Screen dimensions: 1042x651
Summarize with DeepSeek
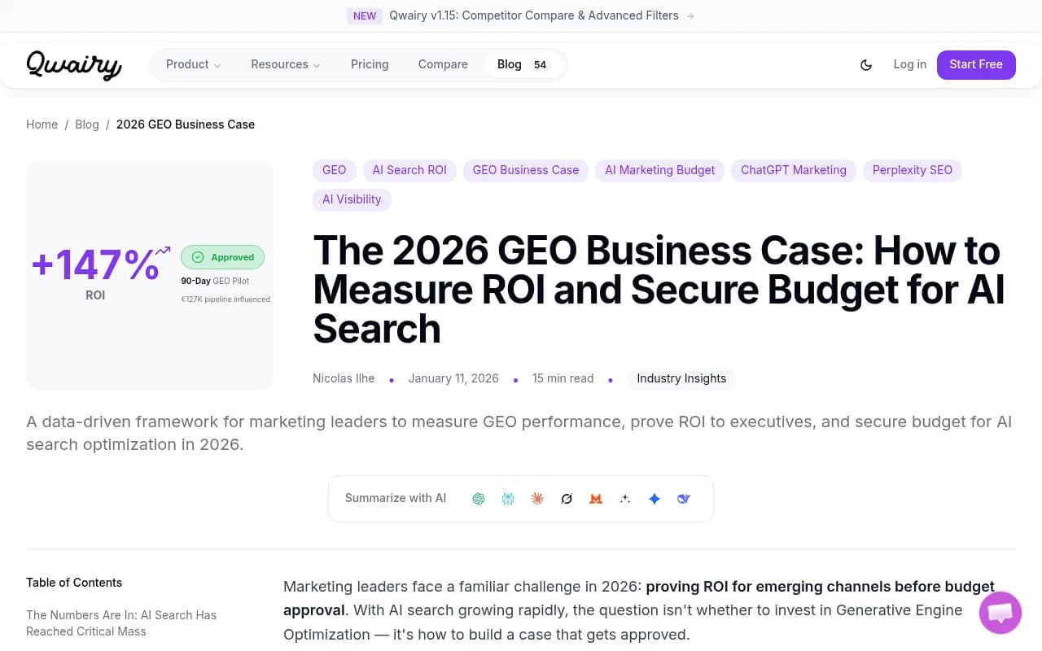(683, 498)
